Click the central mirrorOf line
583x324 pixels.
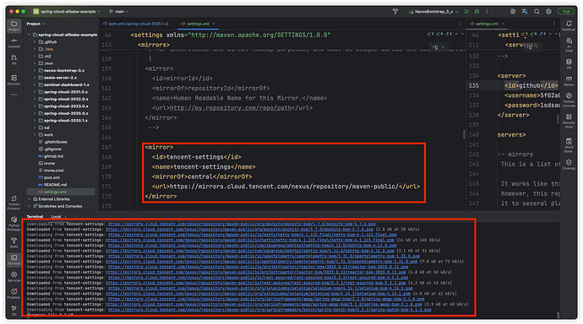(x=202, y=176)
